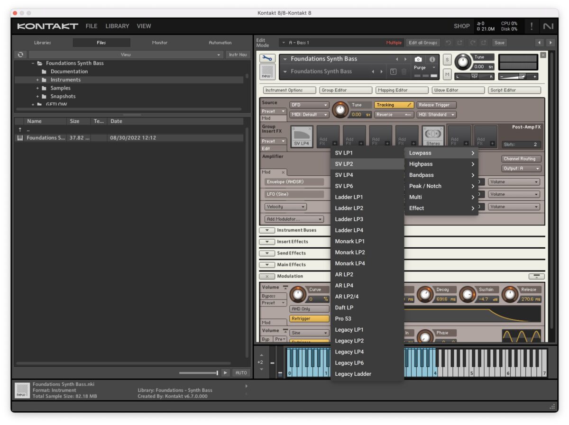Screen dimensions: 569x425
Task: Click the redo arrow in the Edit Mode bar
Action: point(472,43)
